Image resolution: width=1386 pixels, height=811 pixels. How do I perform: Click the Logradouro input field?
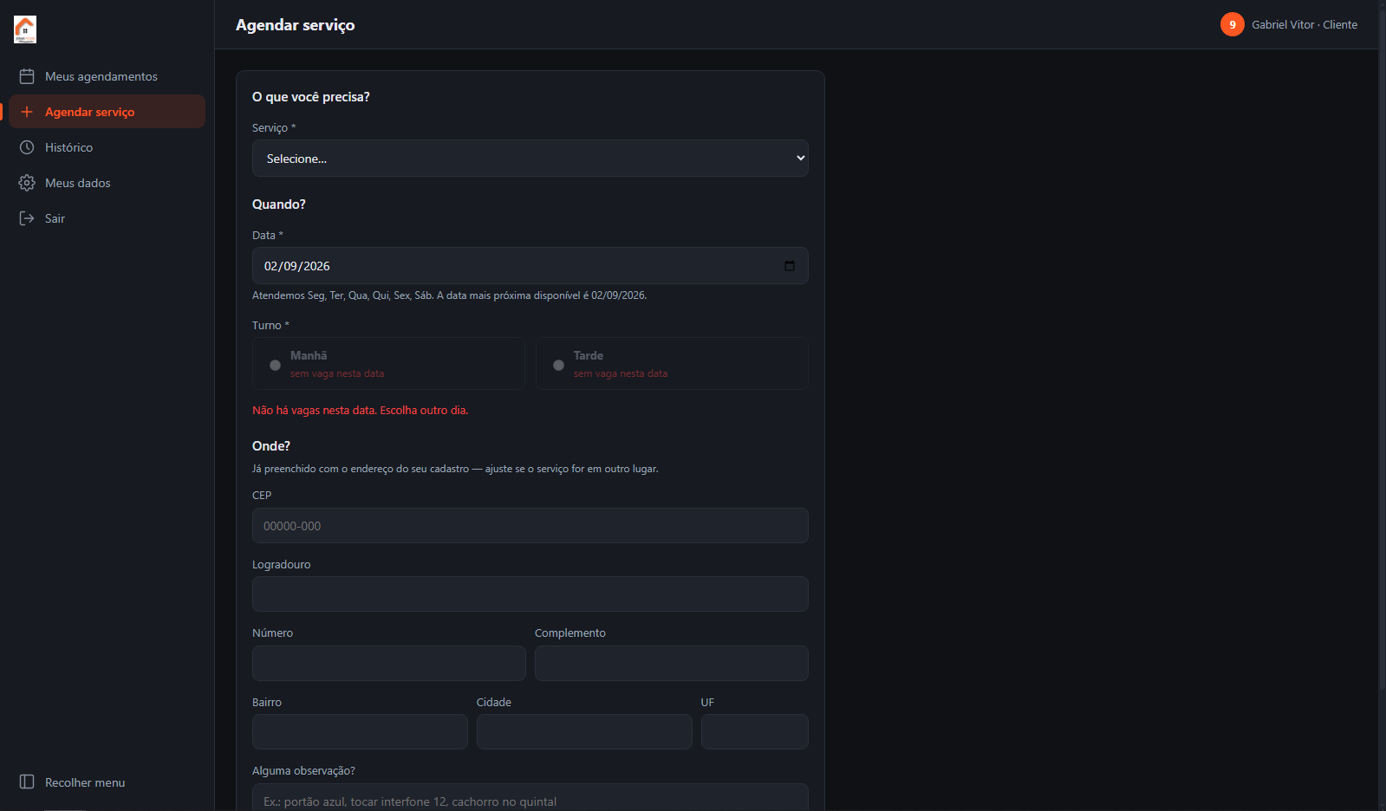[x=530, y=594]
